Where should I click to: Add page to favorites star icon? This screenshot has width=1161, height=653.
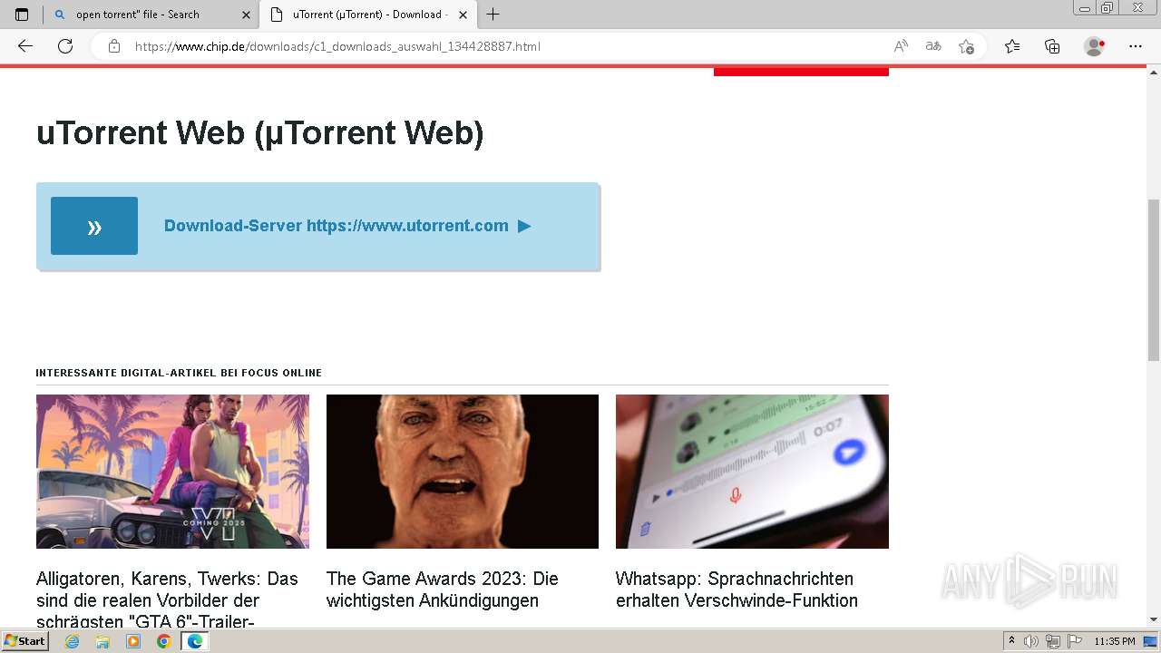point(966,46)
